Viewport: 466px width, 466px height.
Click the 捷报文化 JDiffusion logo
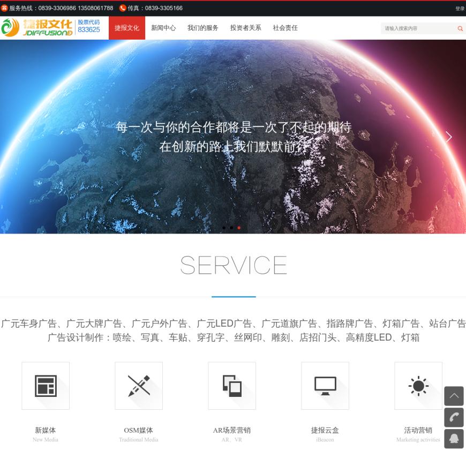point(37,27)
